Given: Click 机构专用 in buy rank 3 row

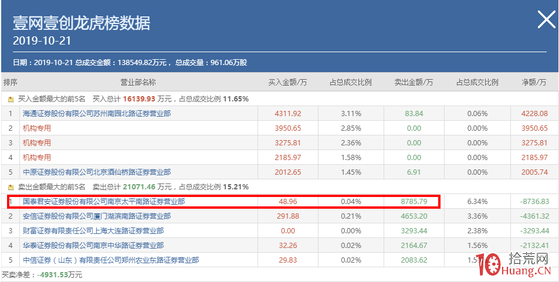Looking at the screenshot, I should pyautogui.click(x=37, y=143).
